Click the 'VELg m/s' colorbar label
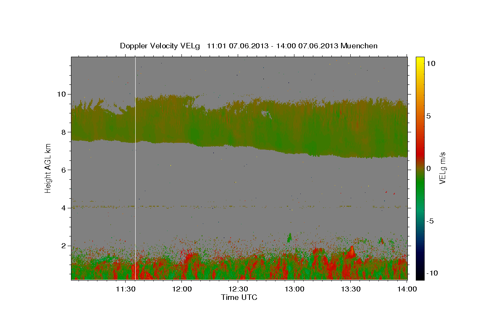Image resolution: width=504 pixels, height=336 pixels. point(442,168)
